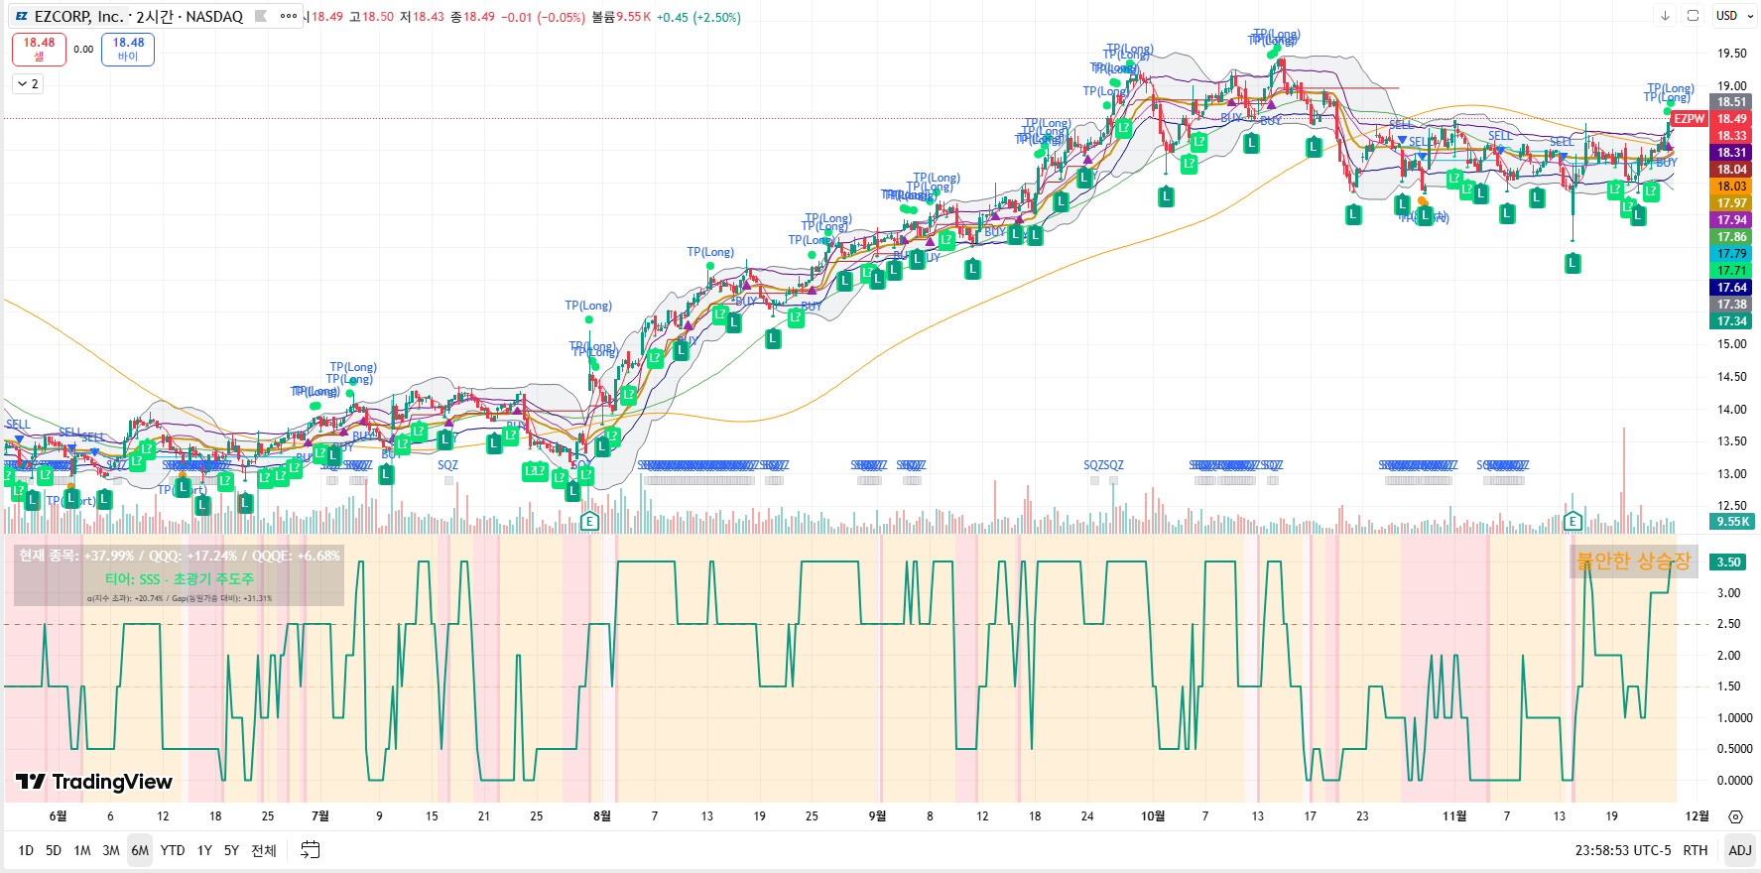Open chart settings gear on the time axis
The image size is (1761, 873).
(1735, 816)
